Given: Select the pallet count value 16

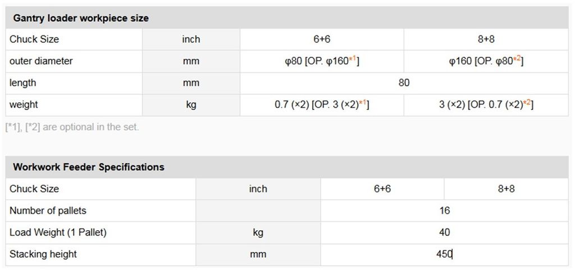Looking at the screenshot, I should coord(444,211).
